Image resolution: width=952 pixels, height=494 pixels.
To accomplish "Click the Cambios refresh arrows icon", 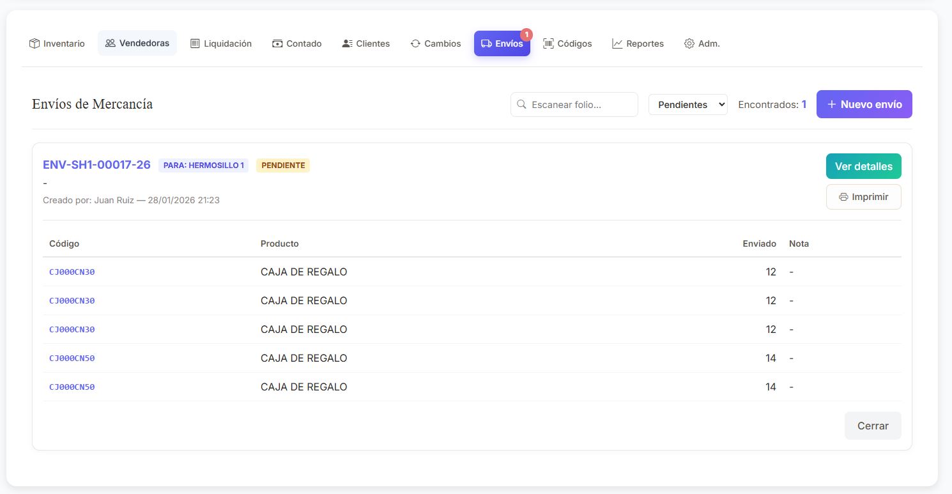I will [x=415, y=43].
